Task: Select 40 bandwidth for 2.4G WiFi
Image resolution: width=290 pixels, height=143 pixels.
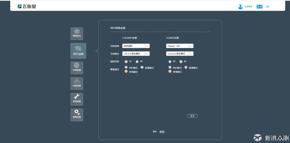Action: [x=137, y=61]
